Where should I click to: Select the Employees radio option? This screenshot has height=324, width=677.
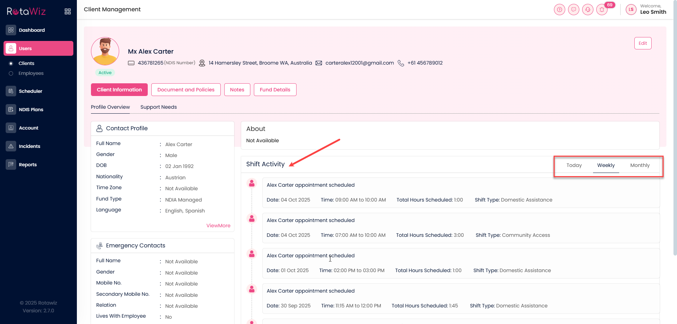pos(11,73)
